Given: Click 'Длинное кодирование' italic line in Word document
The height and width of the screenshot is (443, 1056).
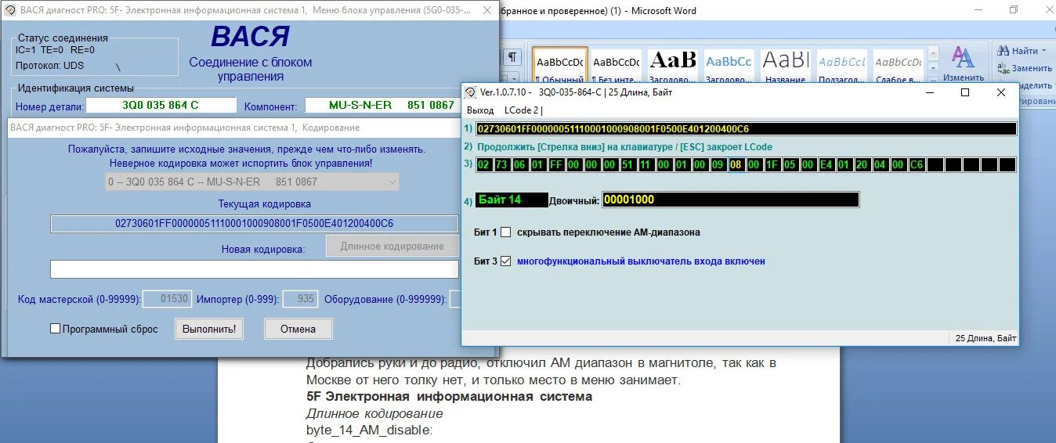Looking at the screenshot, I should point(374,413).
